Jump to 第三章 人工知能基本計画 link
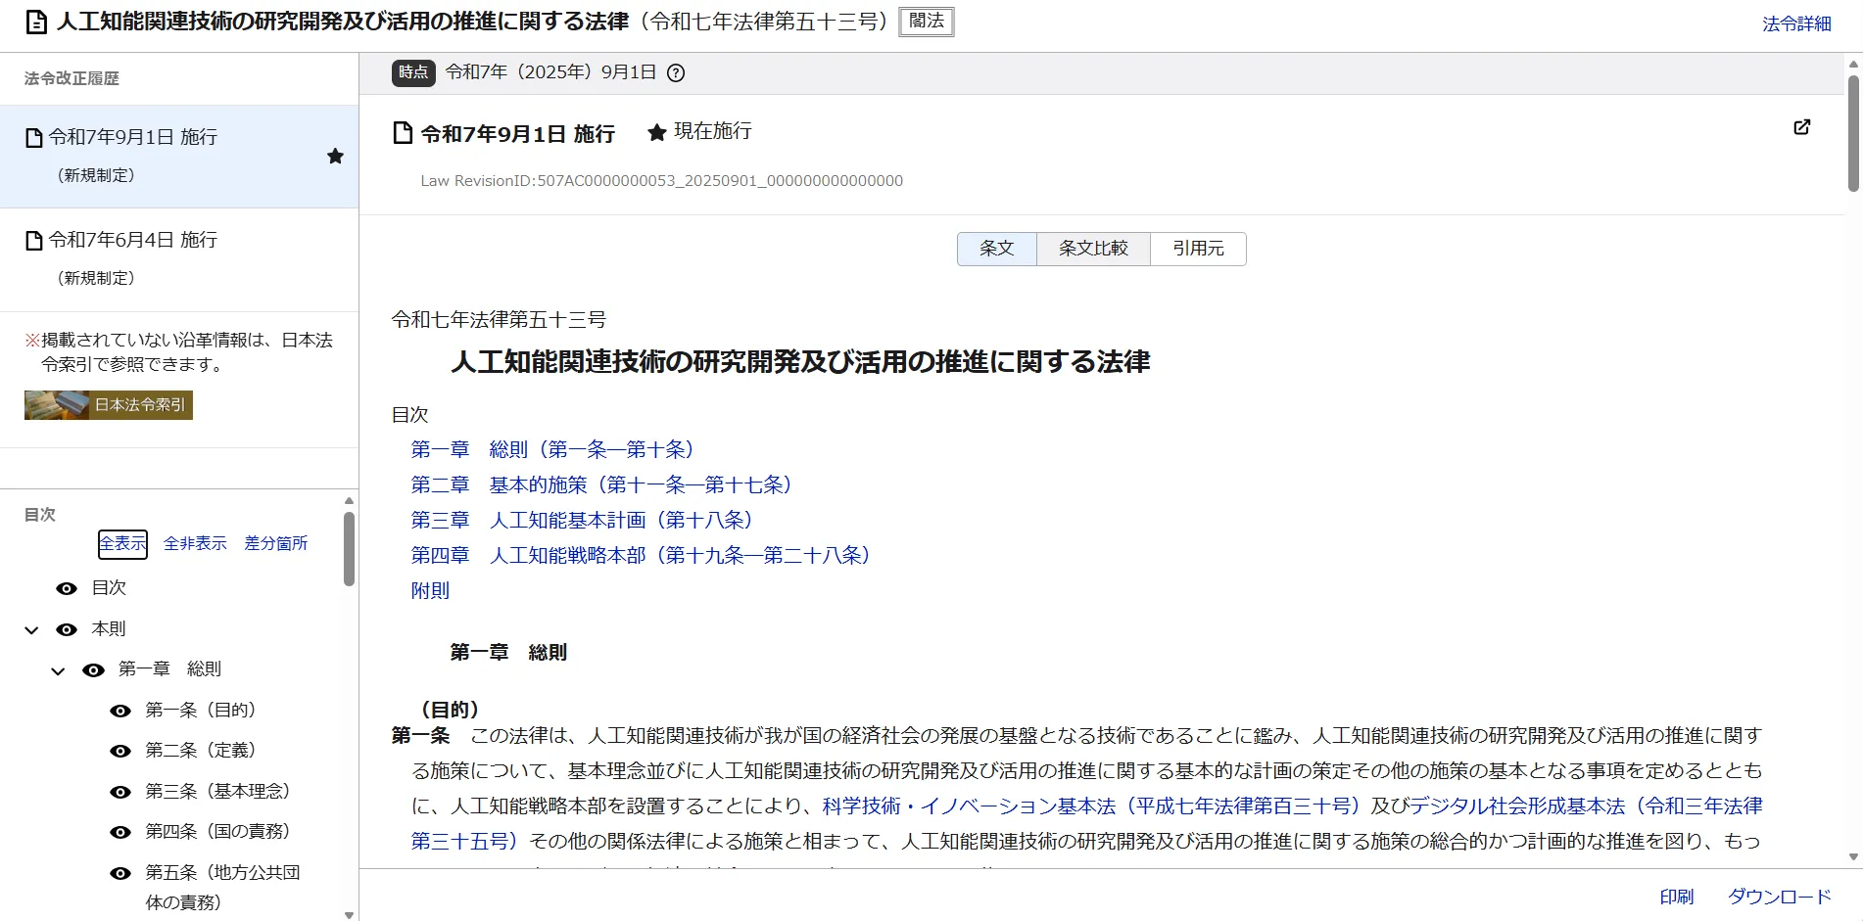This screenshot has height=921, width=1863. point(582,520)
